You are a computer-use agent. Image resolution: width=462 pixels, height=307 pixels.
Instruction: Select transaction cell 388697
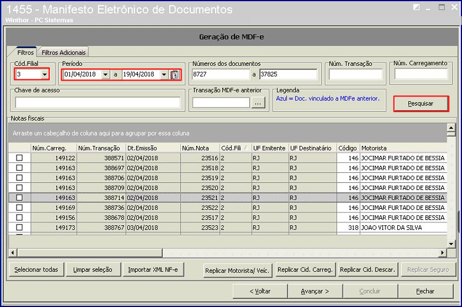[101, 168]
